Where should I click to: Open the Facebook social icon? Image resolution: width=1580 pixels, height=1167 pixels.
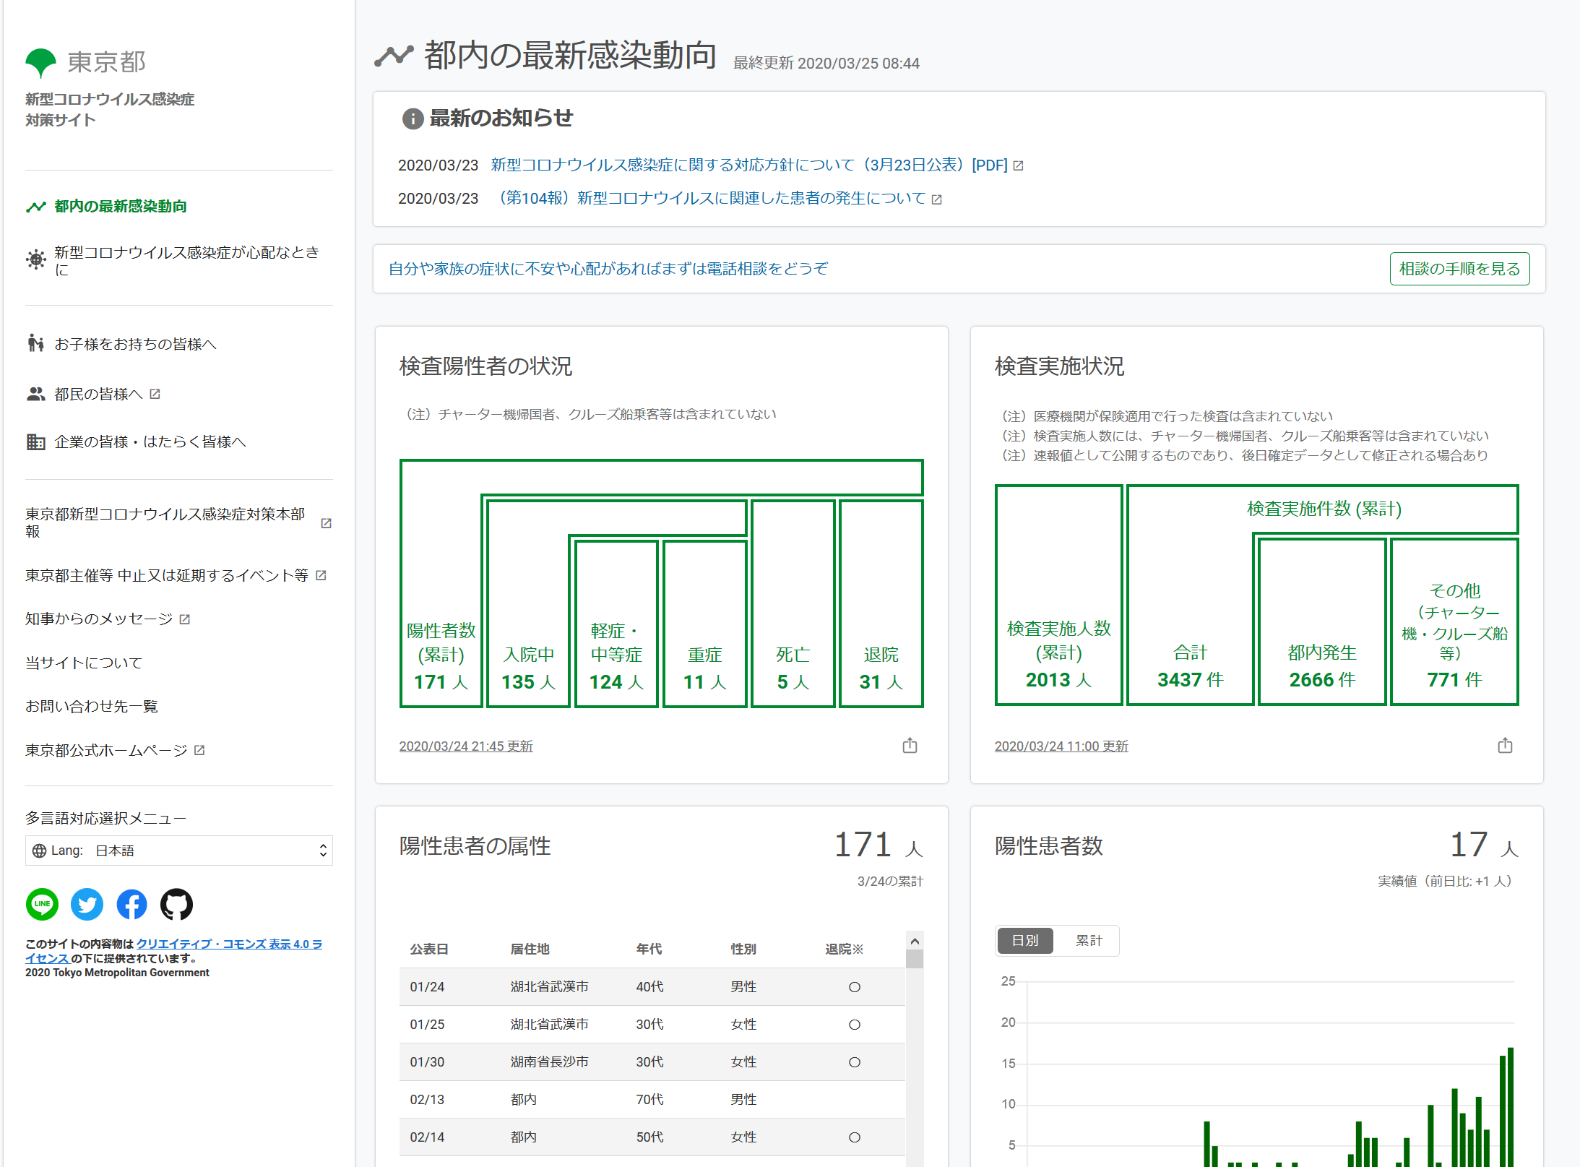coord(131,904)
